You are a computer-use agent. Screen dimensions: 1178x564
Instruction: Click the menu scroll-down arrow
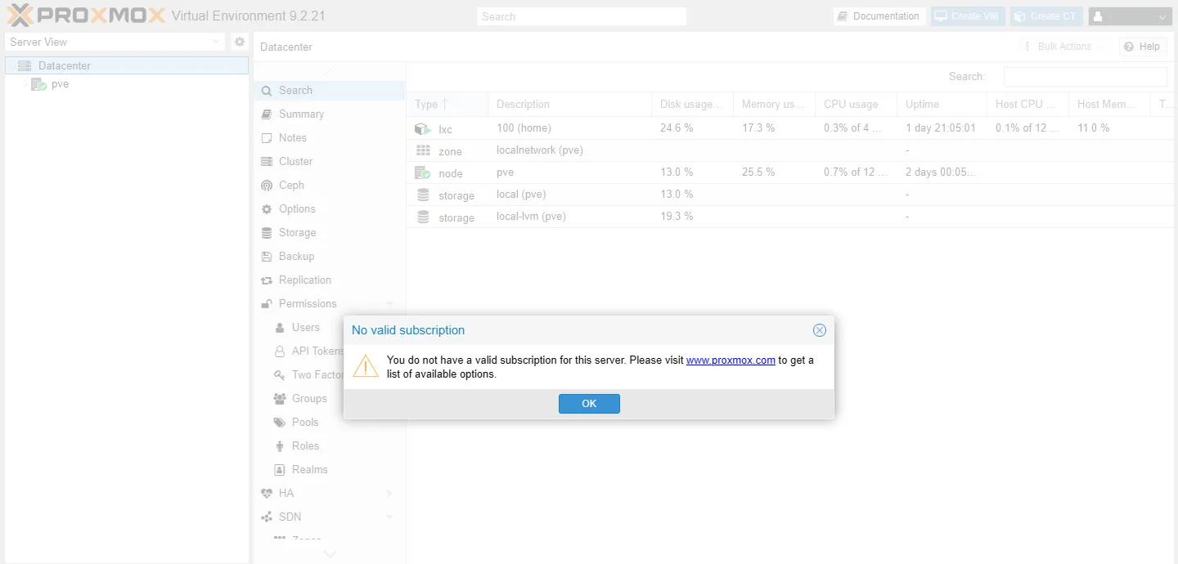330,553
